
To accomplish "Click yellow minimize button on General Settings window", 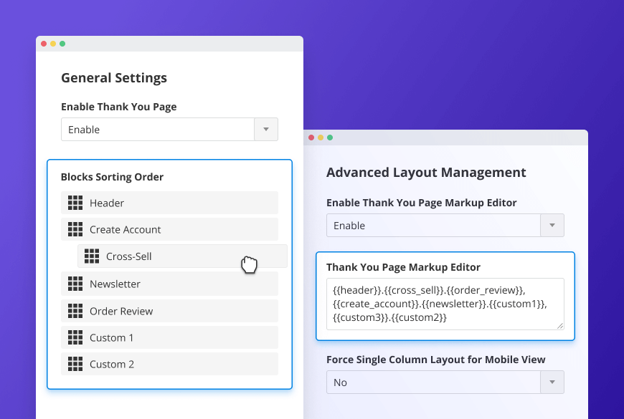I will tap(53, 44).
